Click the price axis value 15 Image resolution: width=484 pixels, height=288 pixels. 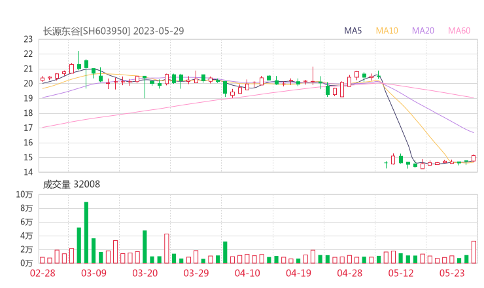28,157
